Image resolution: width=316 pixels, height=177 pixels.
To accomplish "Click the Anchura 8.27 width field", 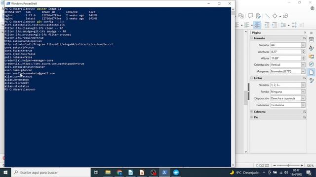I will [x=286, y=52].
